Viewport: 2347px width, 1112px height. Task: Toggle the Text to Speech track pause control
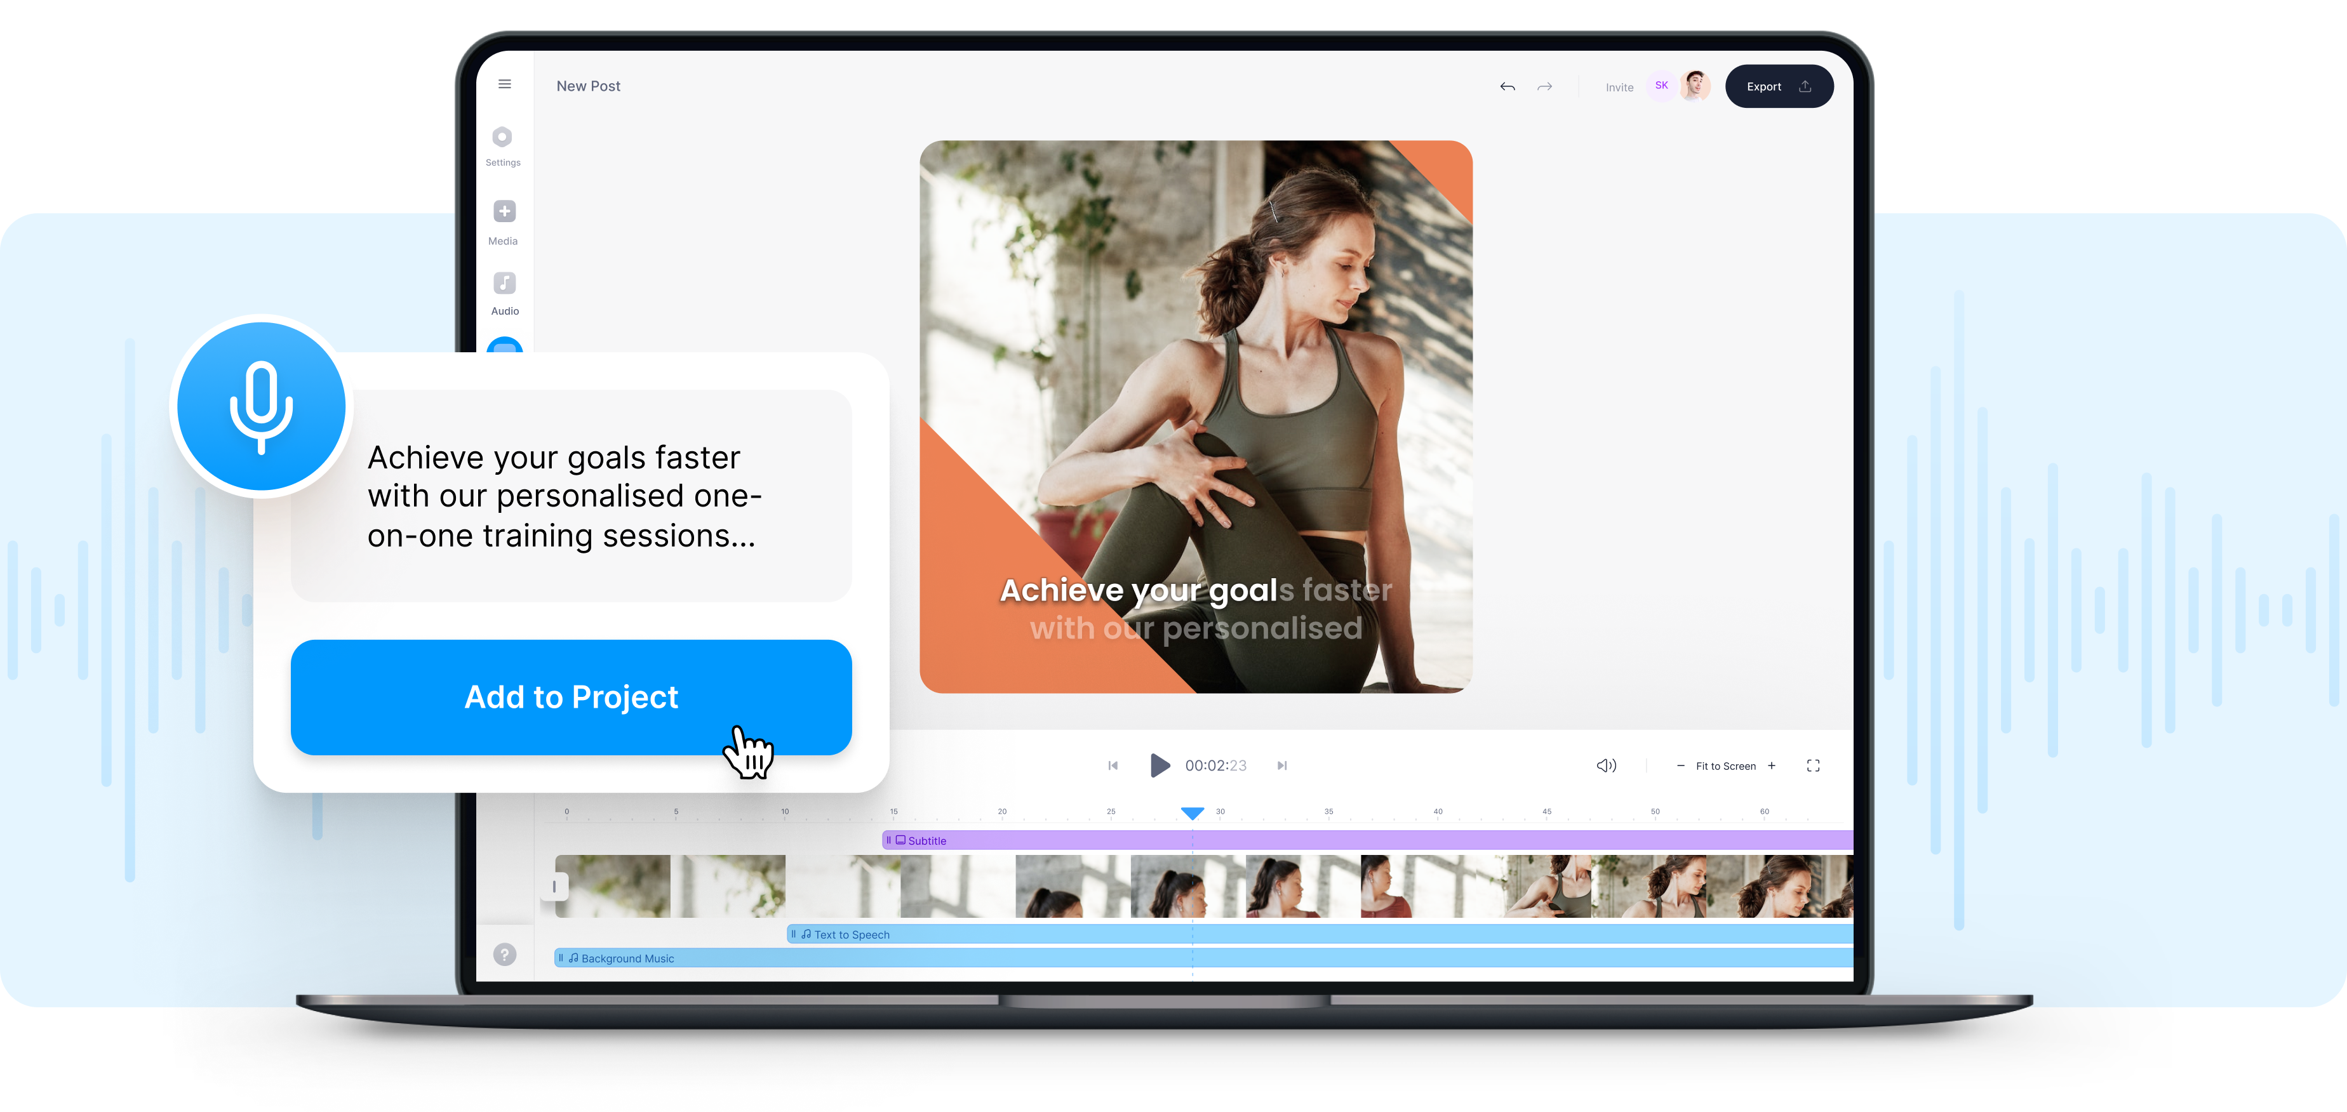click(x=794, y=934)
